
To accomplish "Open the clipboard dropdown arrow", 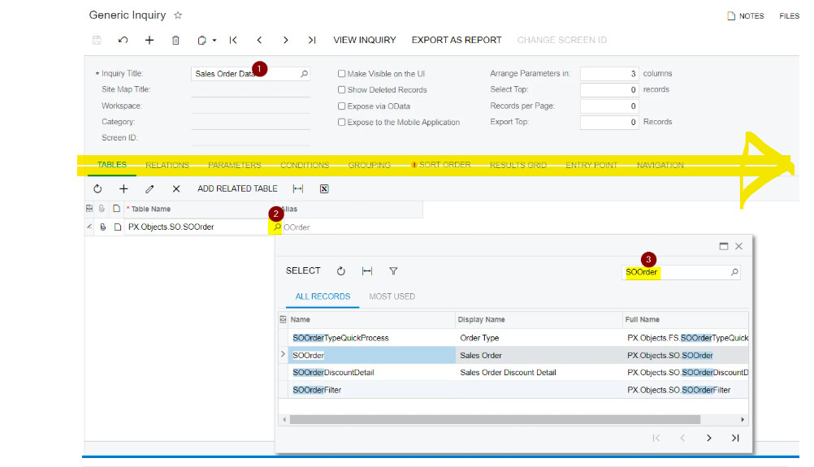I will tap(214, 41).
